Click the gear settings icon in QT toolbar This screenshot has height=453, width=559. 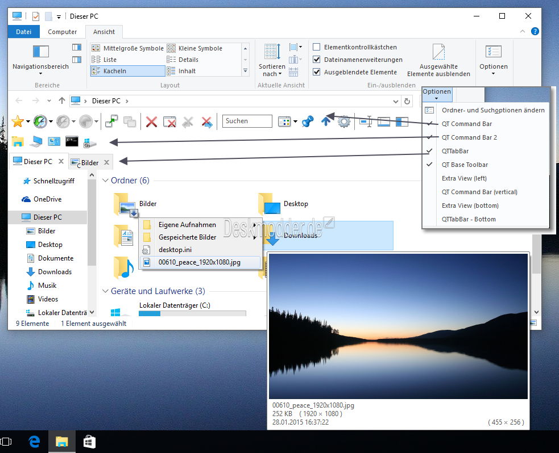[344, 121]
